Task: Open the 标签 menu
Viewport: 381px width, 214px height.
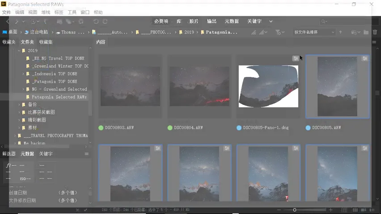Action: 59,12
